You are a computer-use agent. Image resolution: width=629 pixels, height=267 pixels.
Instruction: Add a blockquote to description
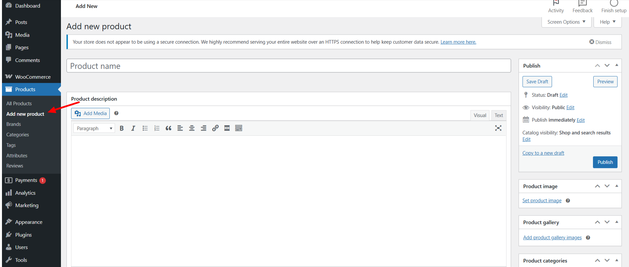(x=168, y=128)
